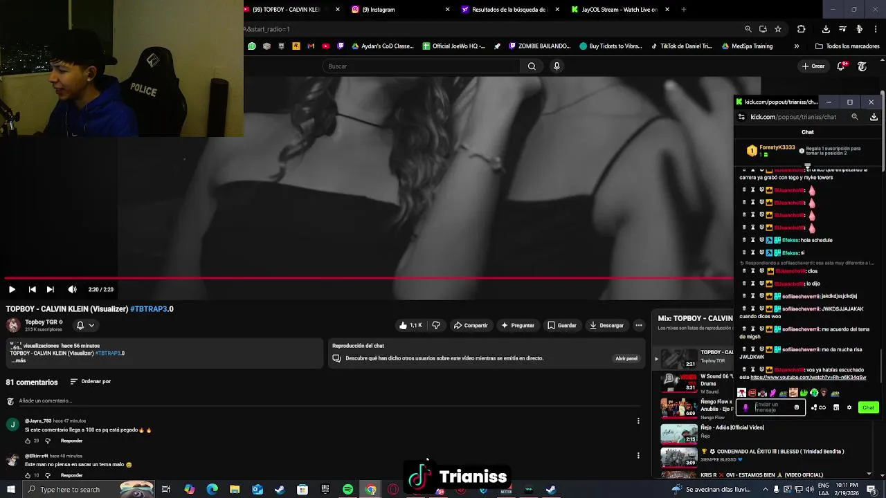Expand description with ...más
The height and width of the screenshot is (498, 886).
point(19,360)
